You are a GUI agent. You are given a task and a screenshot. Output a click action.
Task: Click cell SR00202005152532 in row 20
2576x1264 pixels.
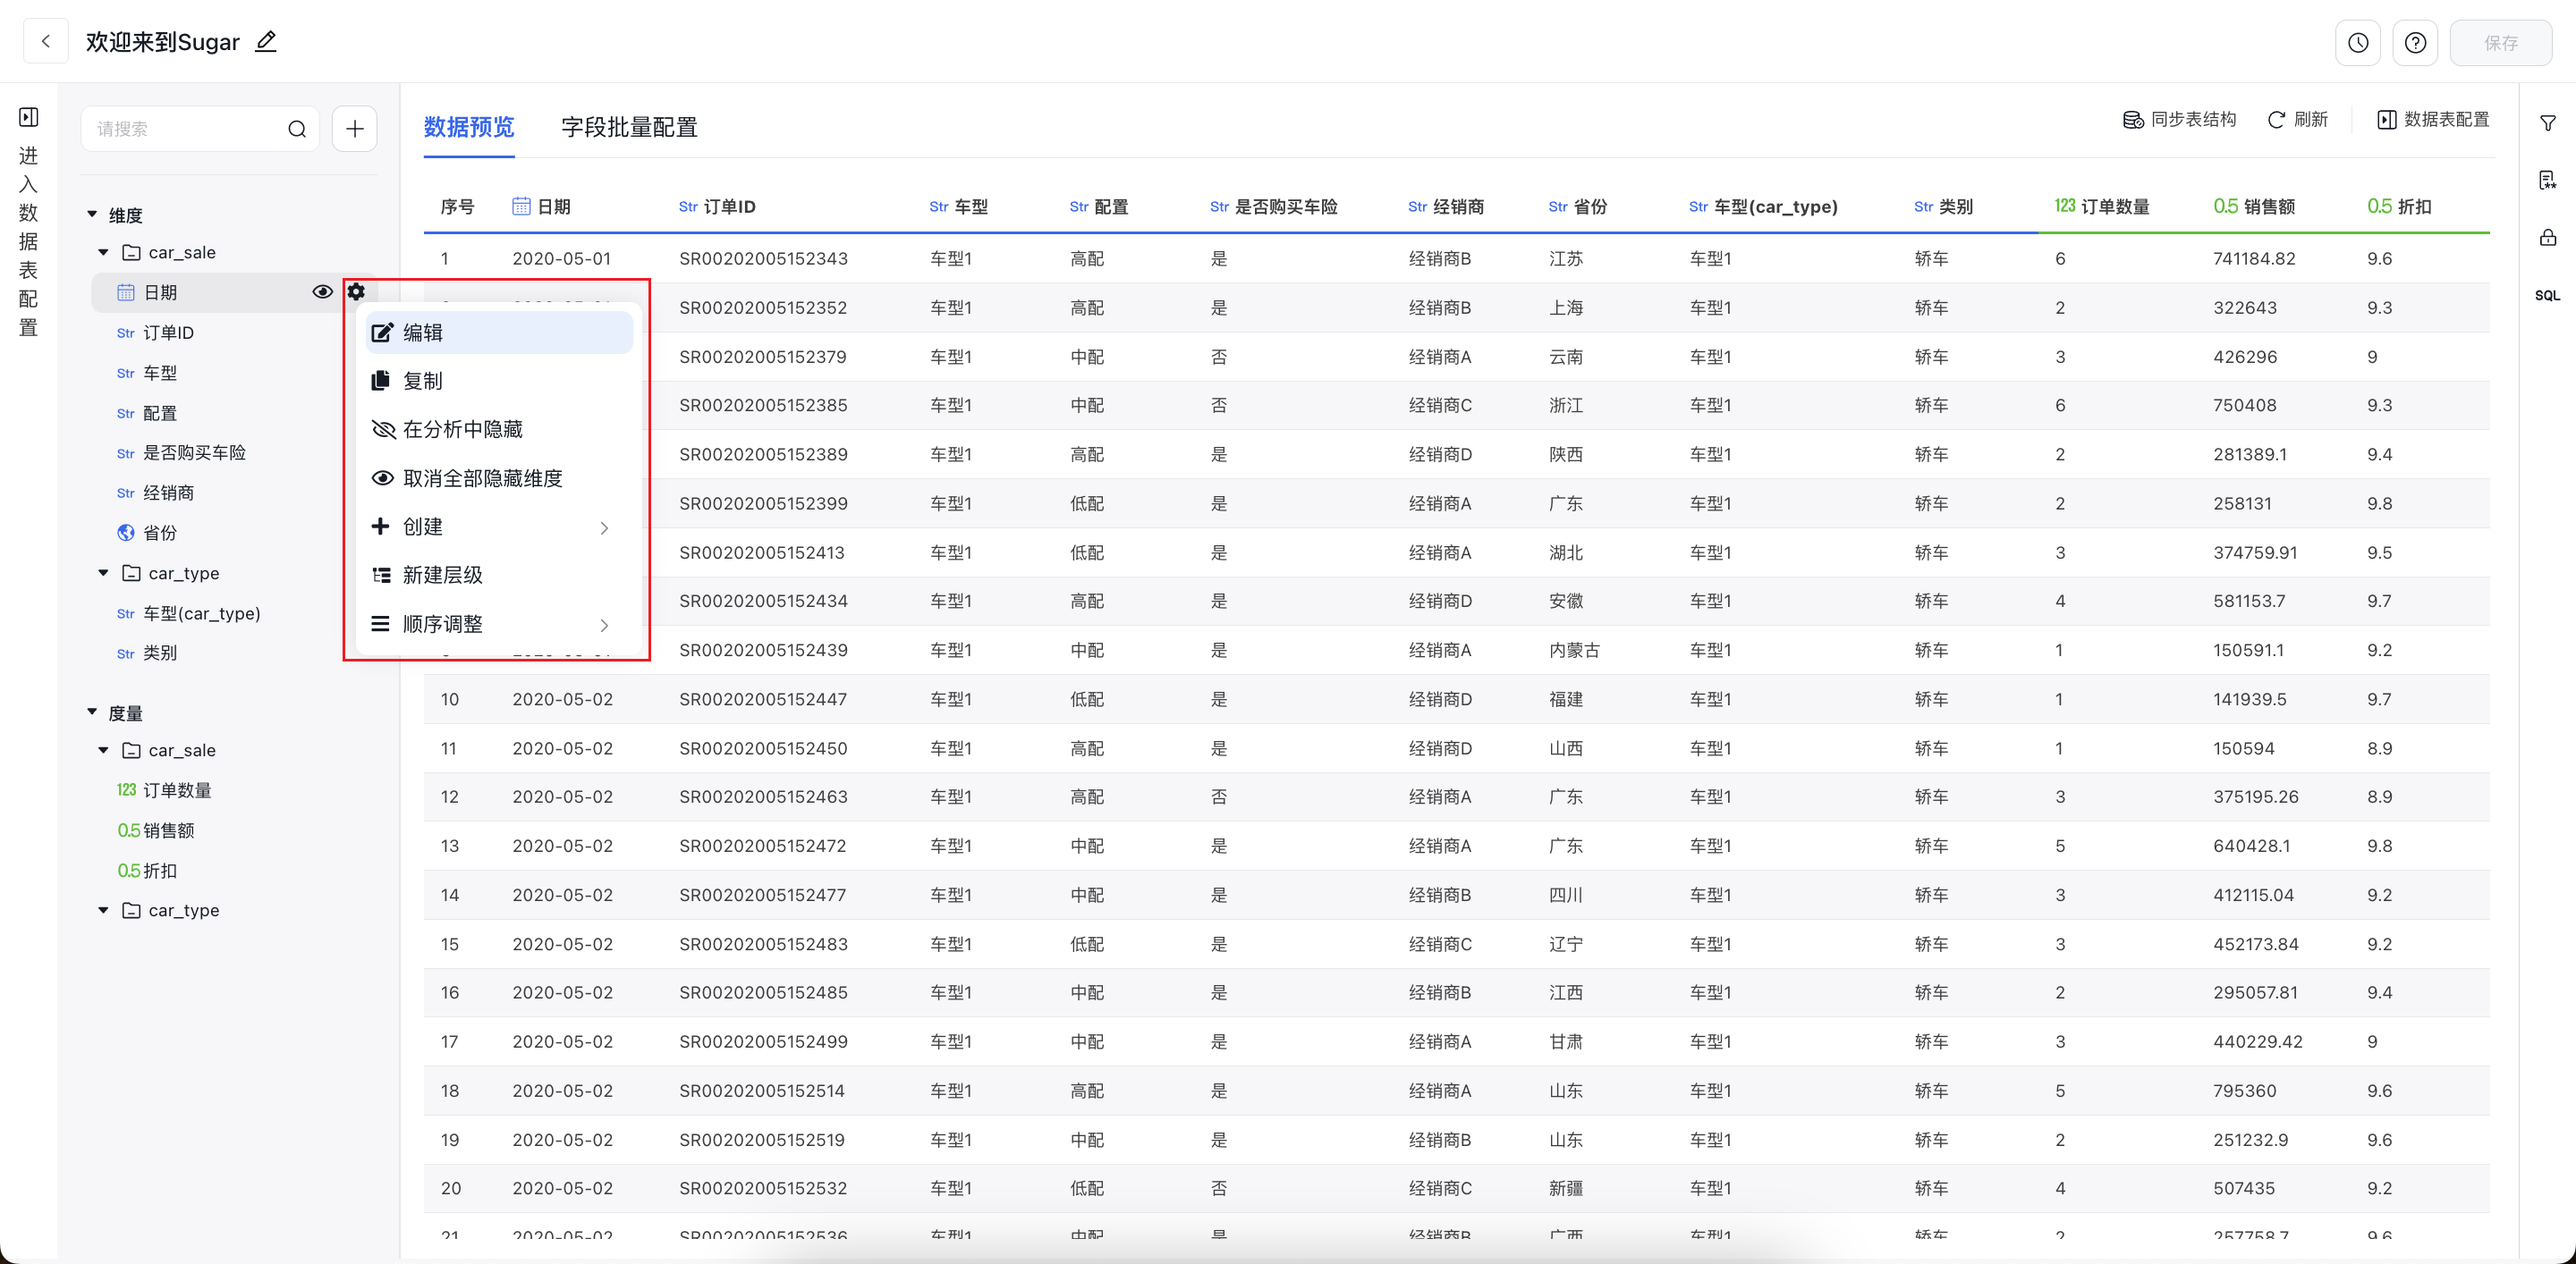pos(763,1188)
